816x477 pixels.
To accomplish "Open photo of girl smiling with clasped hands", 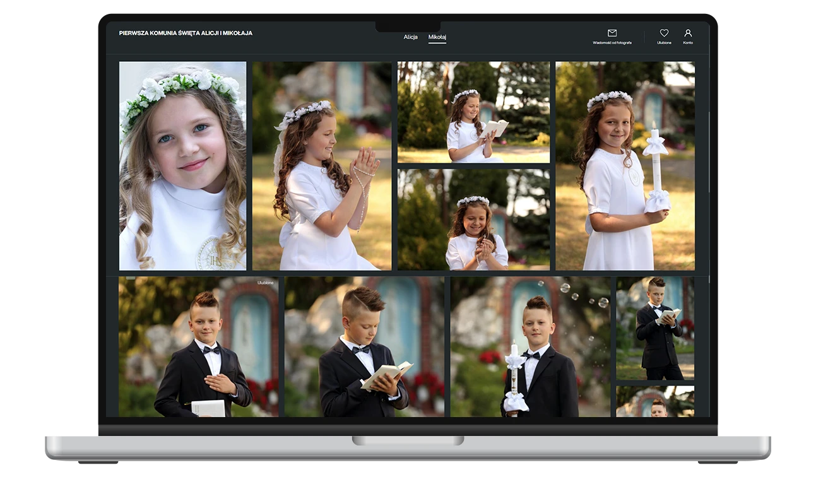I will click(x=473, y=219).
